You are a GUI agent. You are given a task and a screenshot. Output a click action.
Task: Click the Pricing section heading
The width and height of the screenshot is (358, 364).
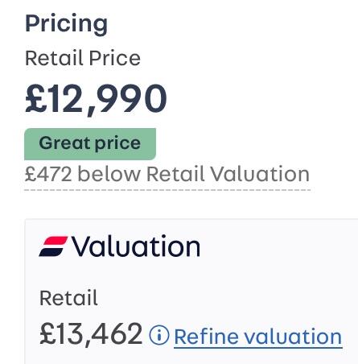point(66,24)
